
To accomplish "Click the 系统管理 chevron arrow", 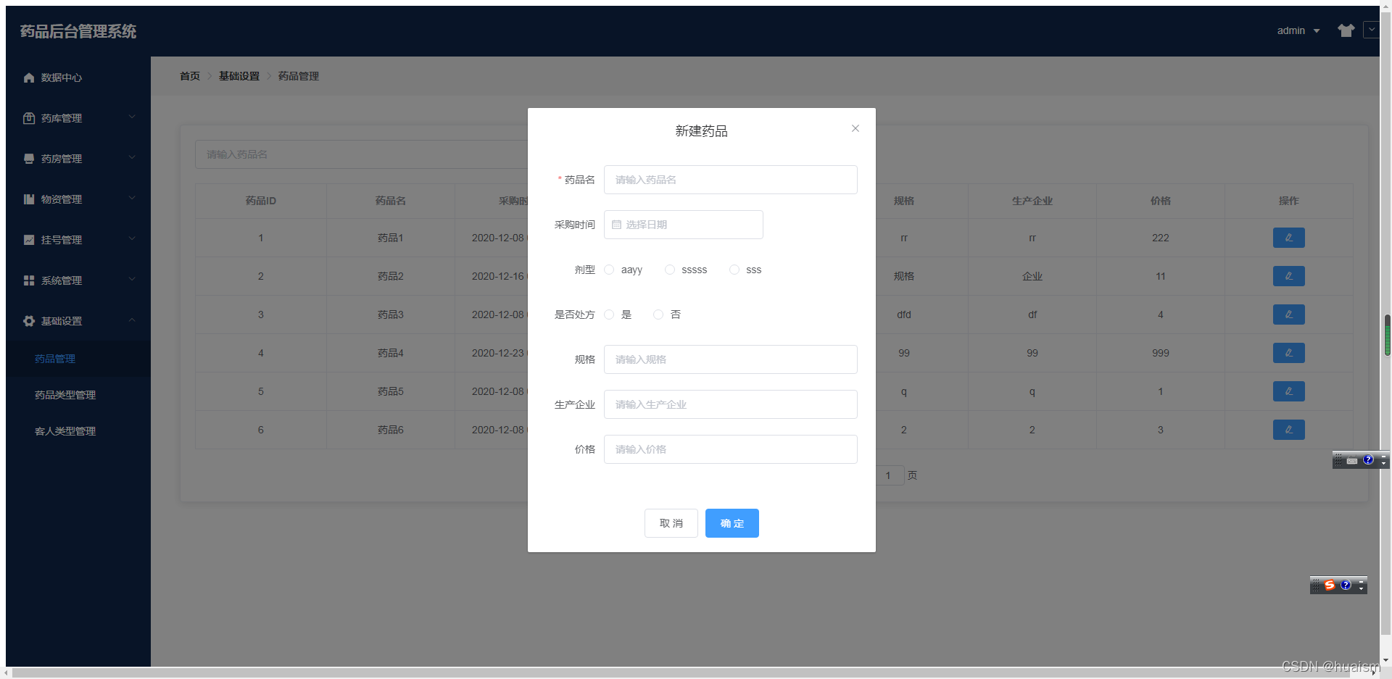I will (132, 279).
